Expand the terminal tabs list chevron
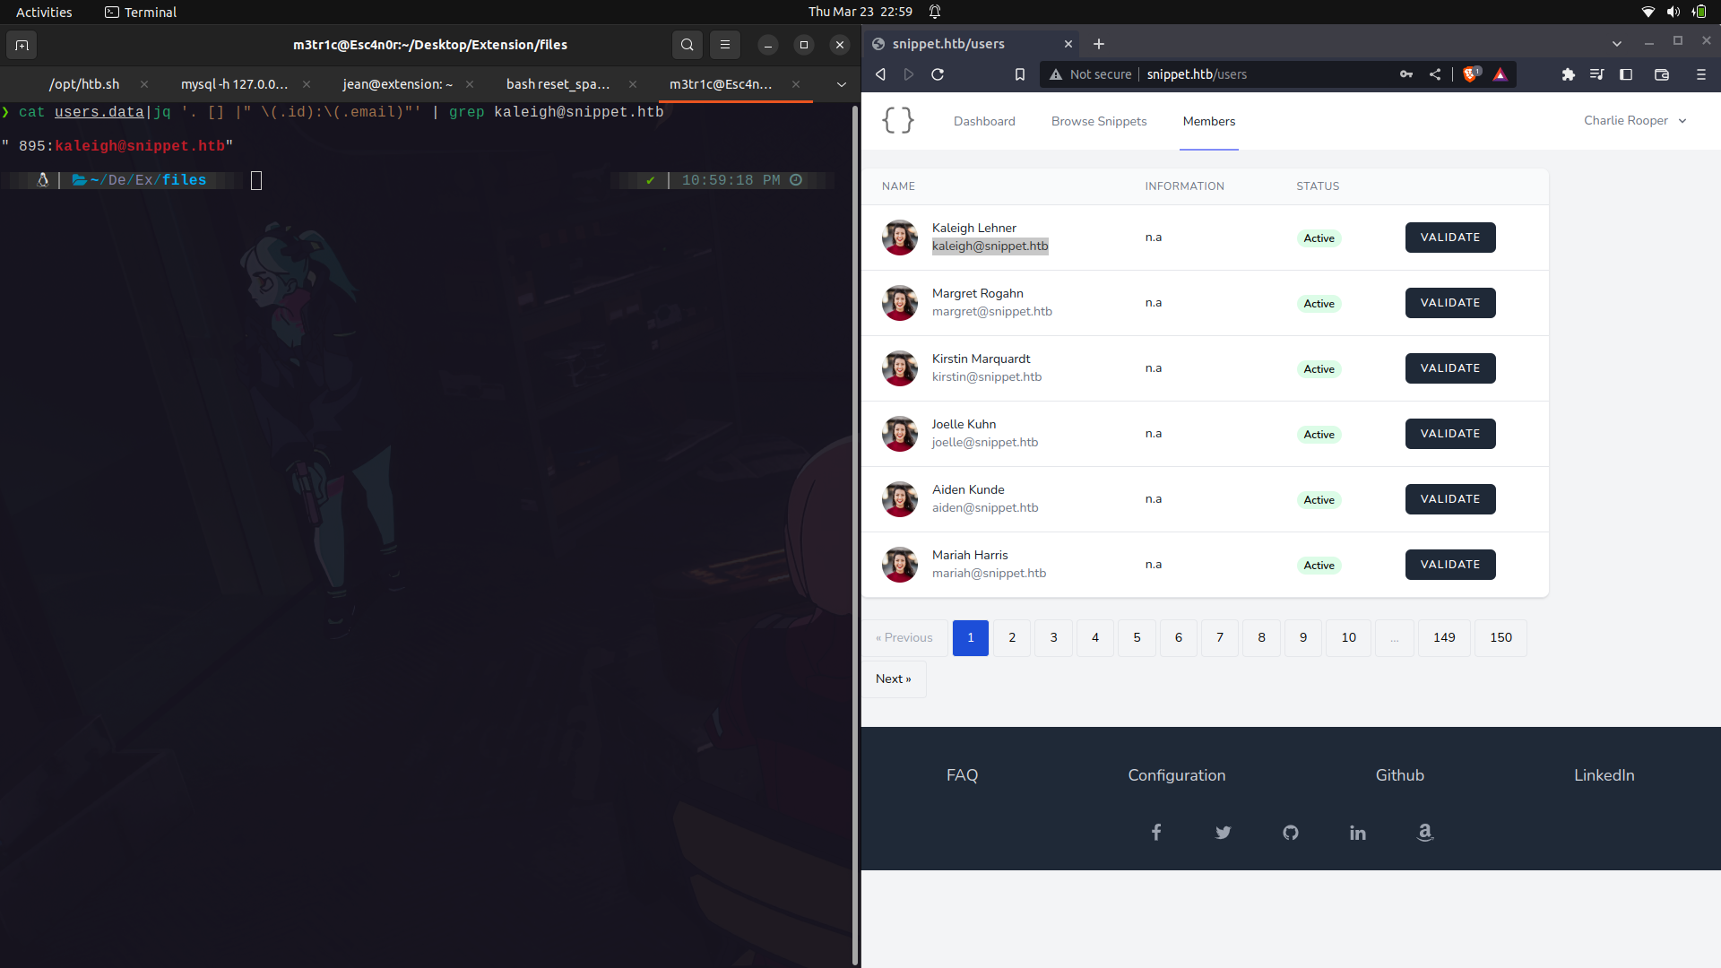This screenshot has height=968, width=1721. [841, 84]
